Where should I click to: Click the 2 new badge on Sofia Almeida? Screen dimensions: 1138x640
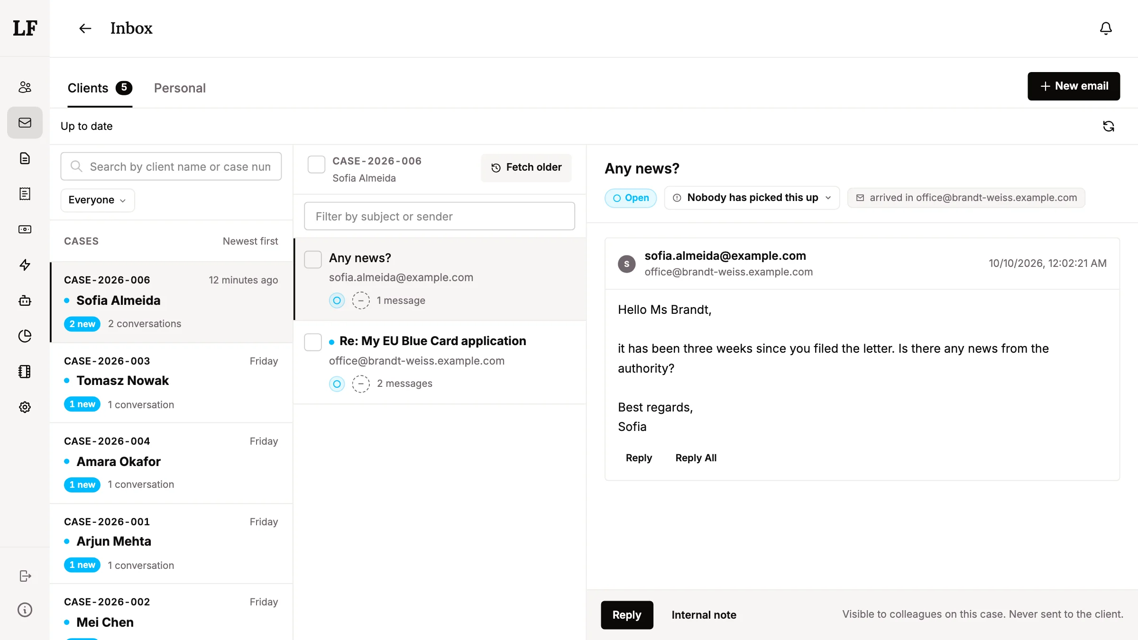[x=82, y=324]
